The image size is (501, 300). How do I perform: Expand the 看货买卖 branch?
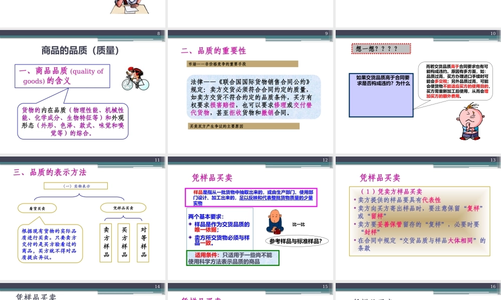[x=37, y=208]
